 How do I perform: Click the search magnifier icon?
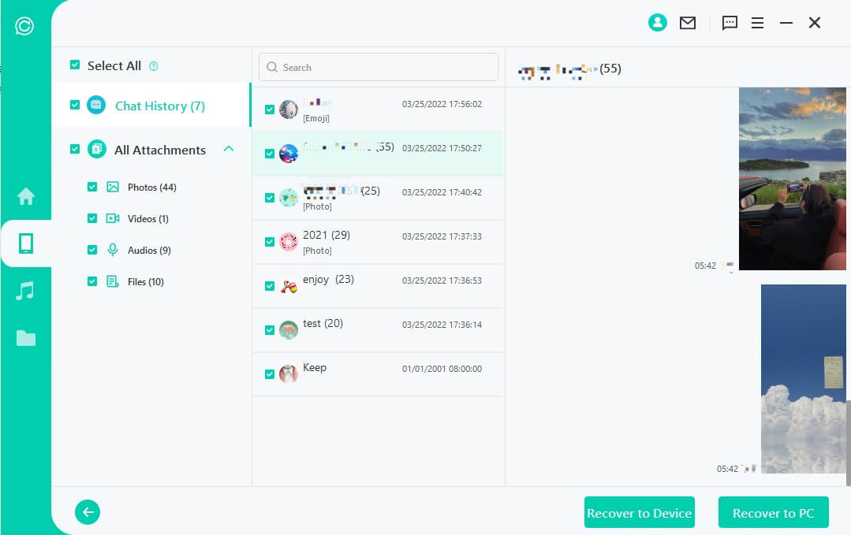272,67
